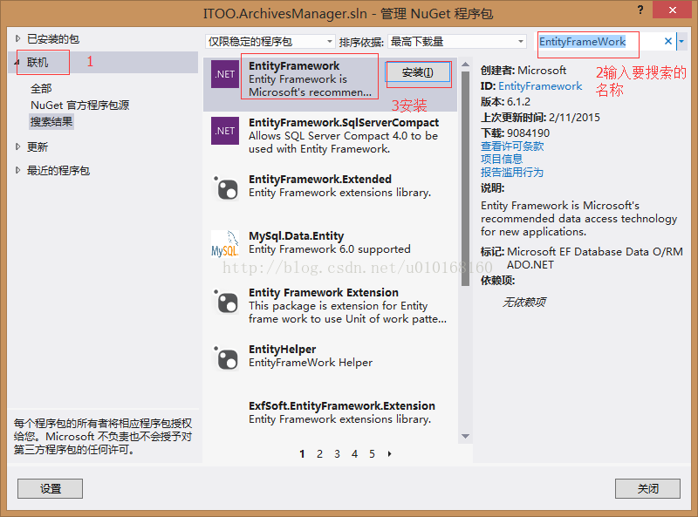The image size is (698, 517).
Task: Open the search box history dropdown arrow
Action: [x=681, y=41]
